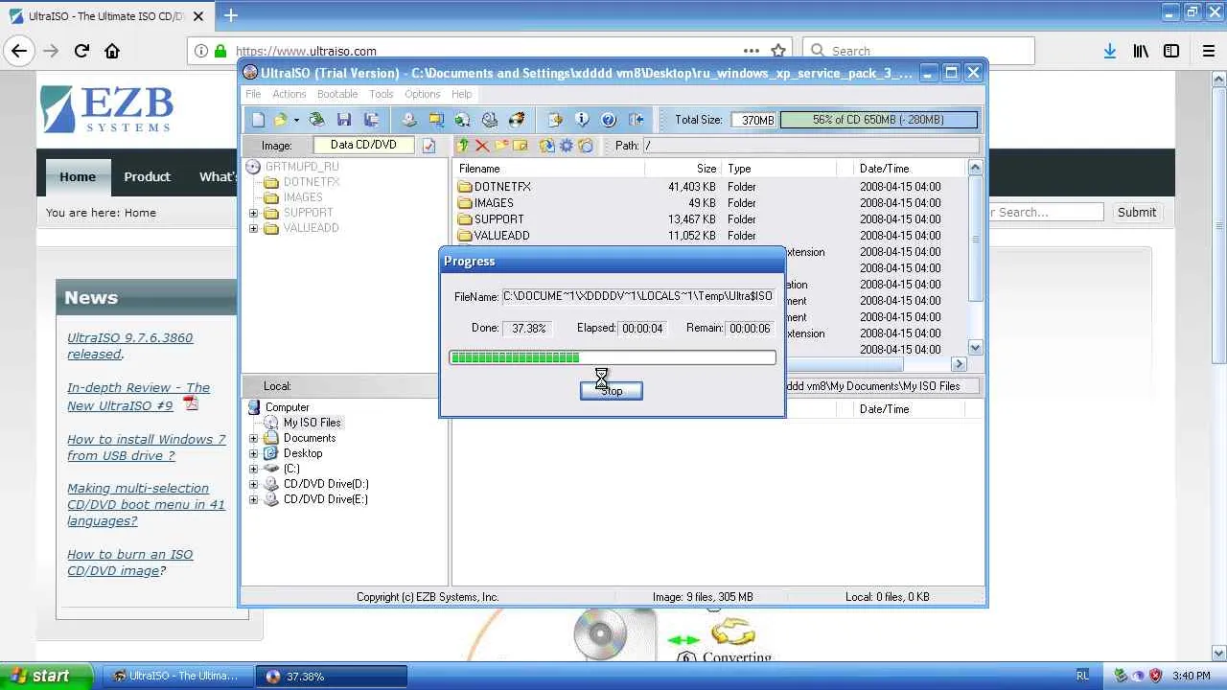Image resolution: width=1227 pixels, height=690 pixels.
Task: Click the Rename icon in image toolbar
Action: (521, 146)
